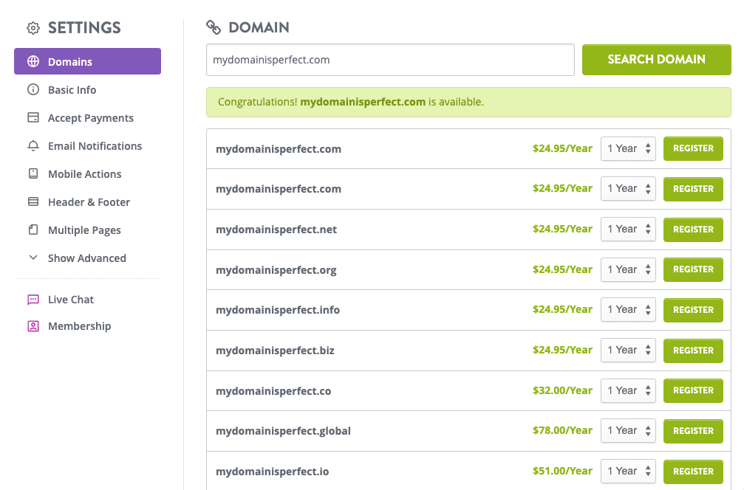Click the Membership profile icon
Image resolution: width=744 pixels, height=490 pixels.
pos(33,326)
